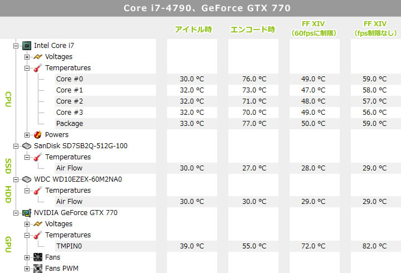
Task: Expand the Fans PWM node
Action: [27, 269]
